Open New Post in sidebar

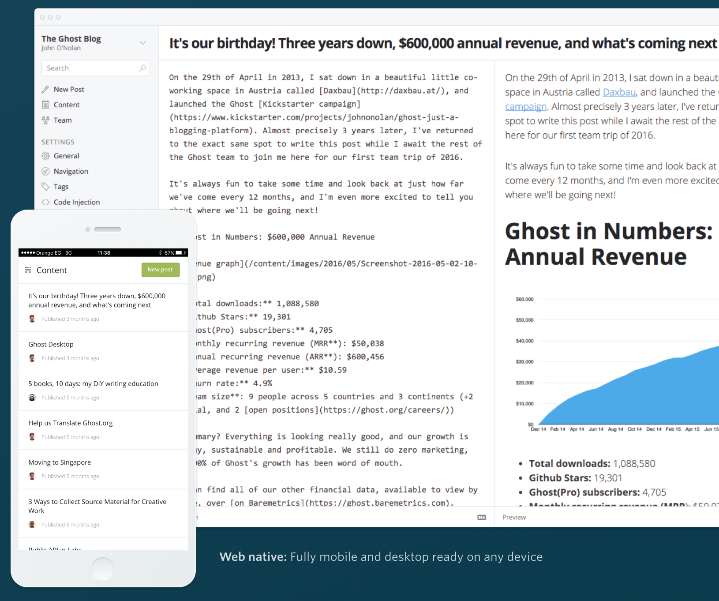point(69,89)
